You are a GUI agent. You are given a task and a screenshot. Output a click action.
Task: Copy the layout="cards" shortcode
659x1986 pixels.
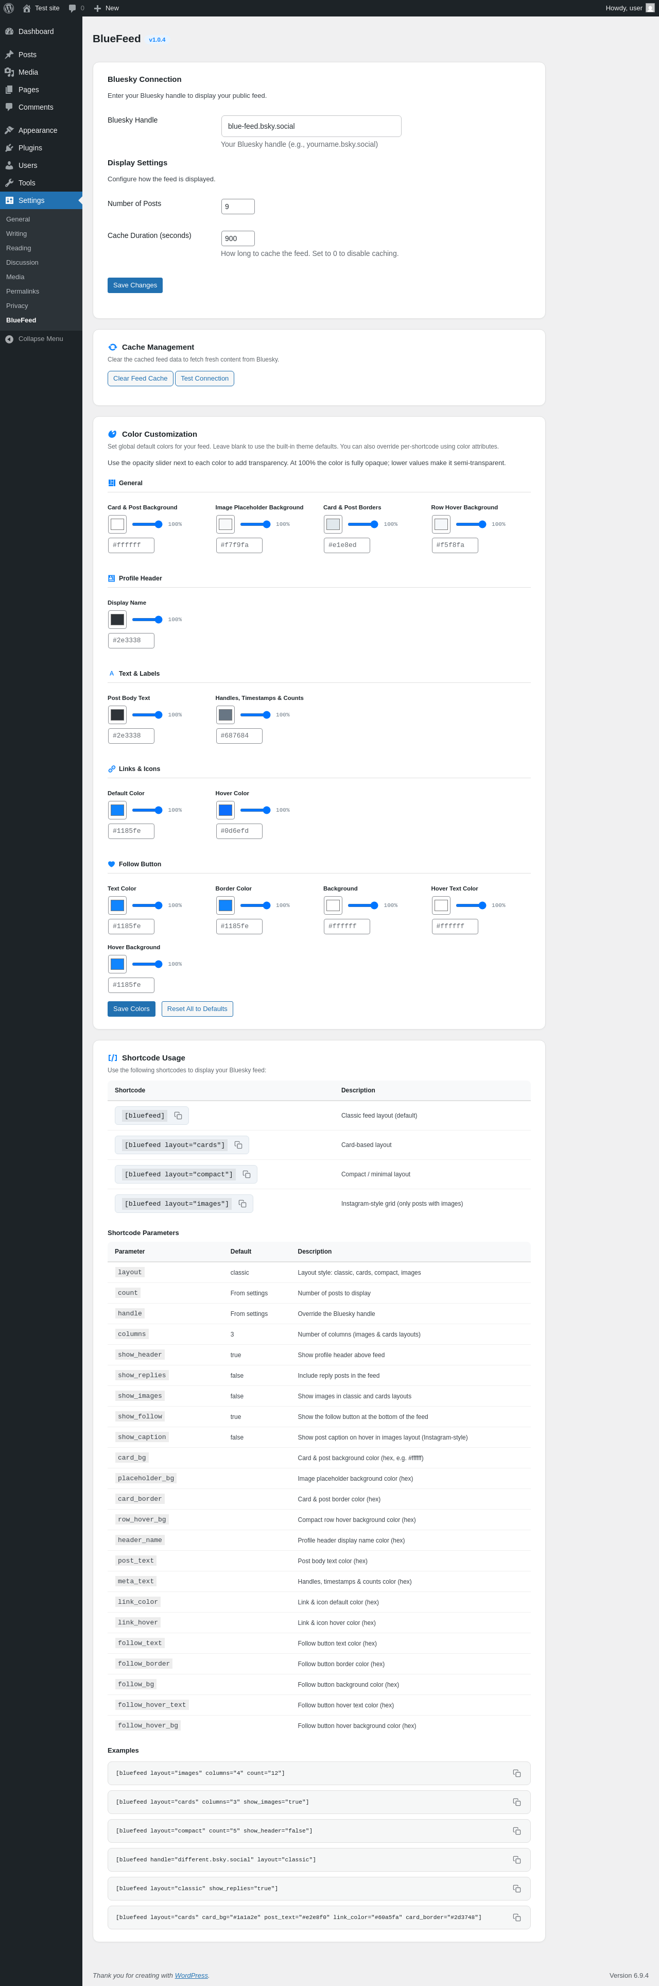pyautogui.click(x=238, y=1145)
